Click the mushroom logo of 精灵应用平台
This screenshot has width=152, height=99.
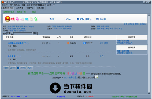pos(8,19)
